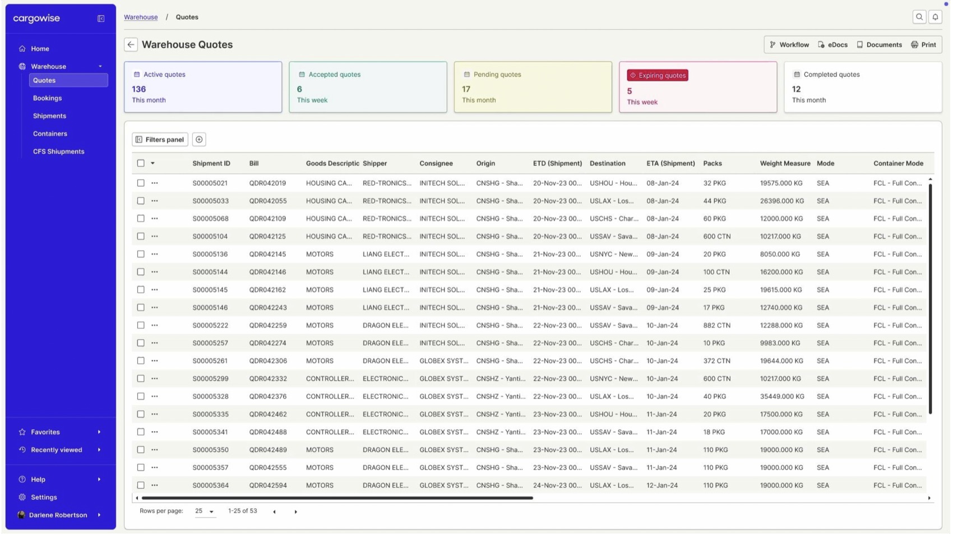Click the Active quotes calendar icon
This screenshot has width=953, height=535.
[x=137, y=75]
